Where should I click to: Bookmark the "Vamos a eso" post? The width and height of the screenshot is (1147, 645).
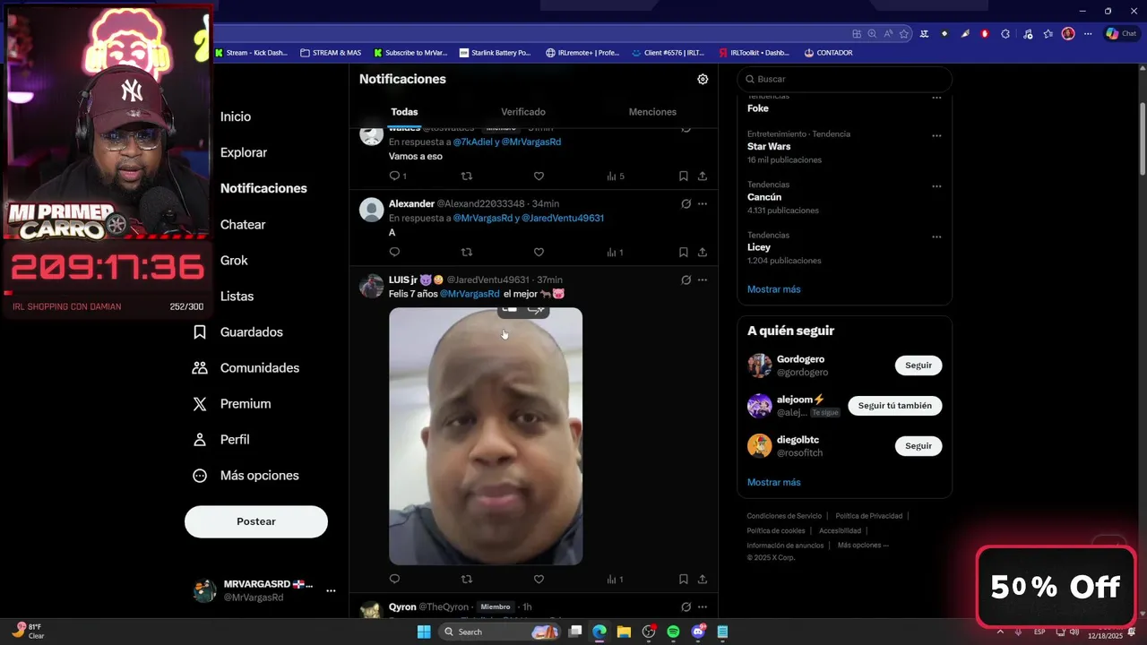(683, 176)
